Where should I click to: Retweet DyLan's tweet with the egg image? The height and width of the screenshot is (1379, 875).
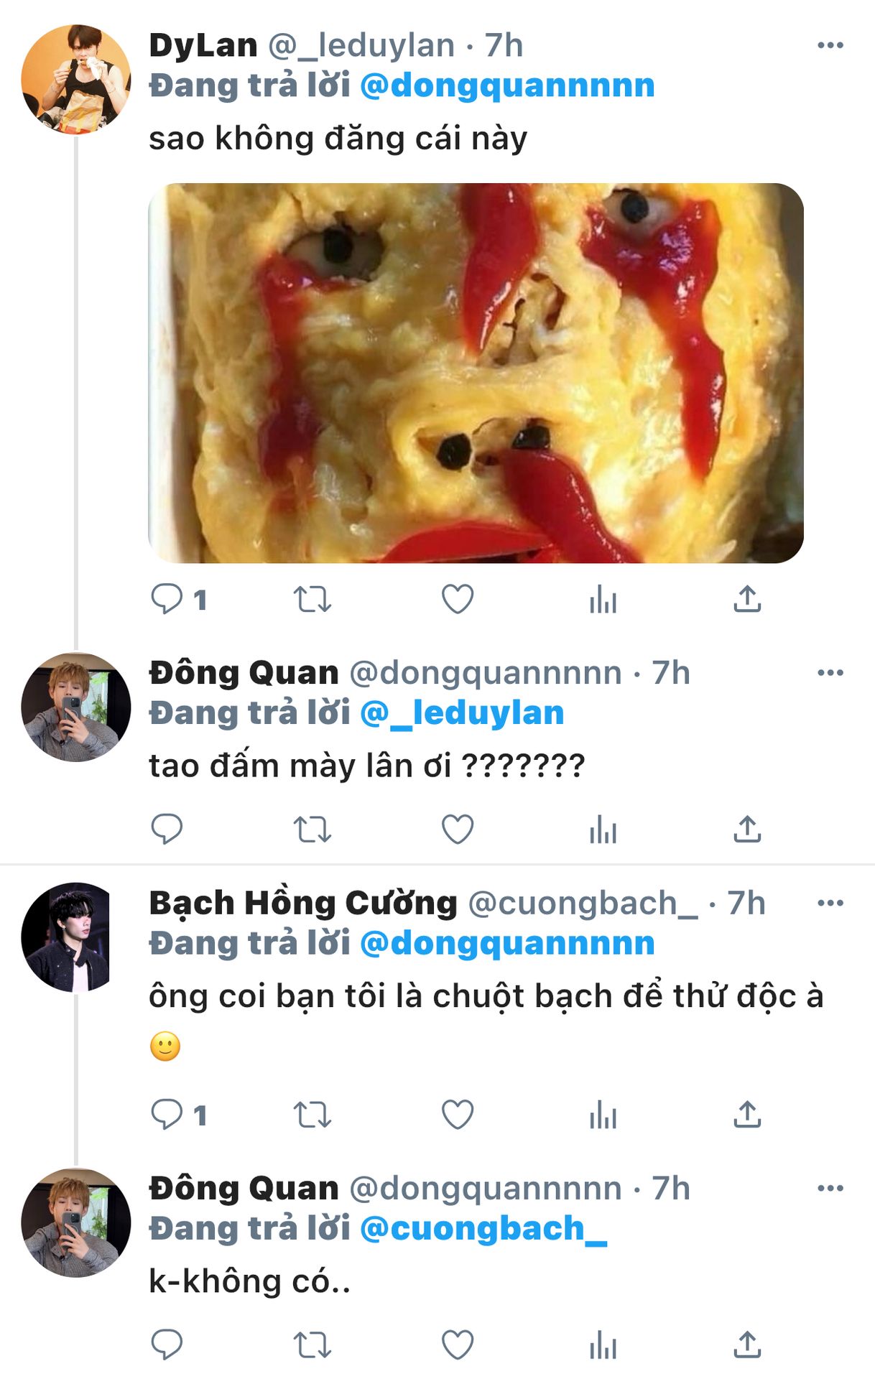(x=312, y=599)
